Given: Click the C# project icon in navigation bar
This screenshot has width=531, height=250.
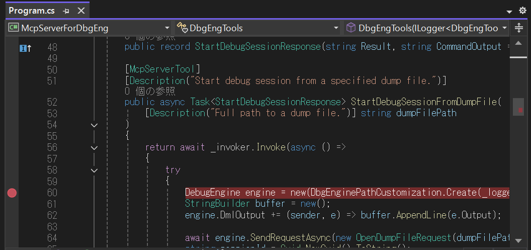Looking at the screenshot, I should 13,28.
